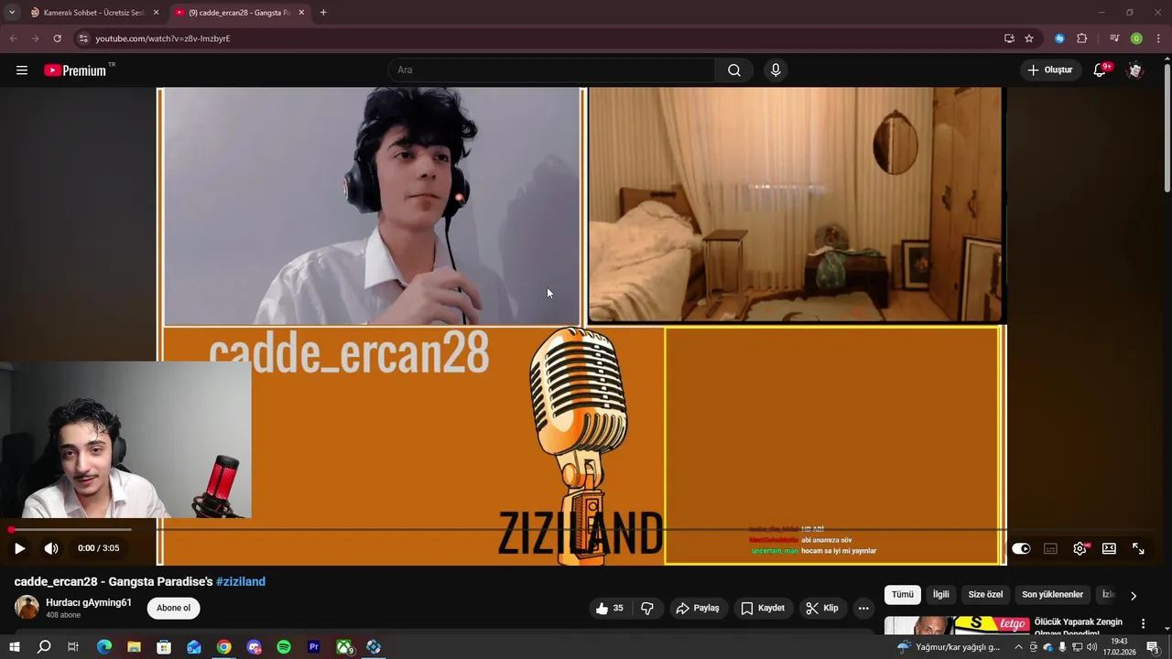Image resolution: width=1172 pixels, height=659 pixels.
Task: Click the Klip clip button
Action: click(x=822, y=608)
